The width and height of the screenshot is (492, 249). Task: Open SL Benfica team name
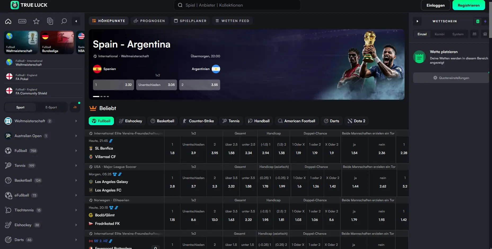click(104, 148)
